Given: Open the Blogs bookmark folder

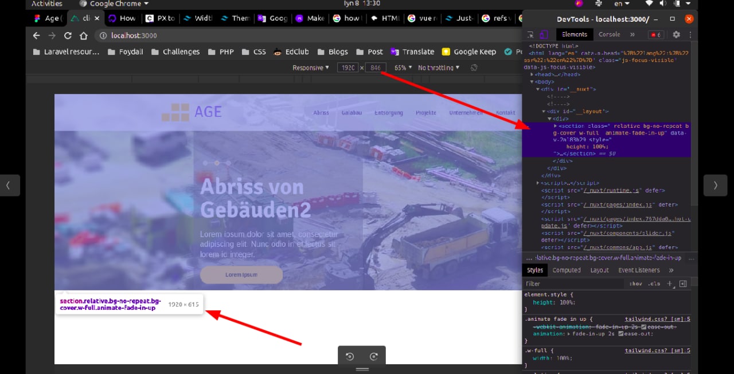Looking at the screenshot, I should click(332, 52).
